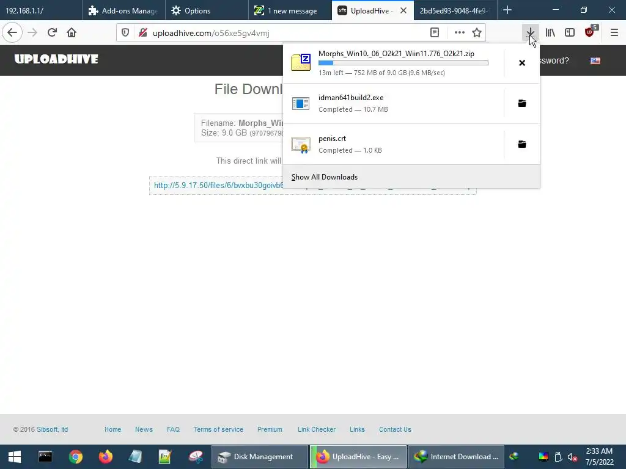Open the Sibsoft, ltd footer link
Image resolution: width=626 pixels, height=469 pixels.
click(x=53, y=429)
